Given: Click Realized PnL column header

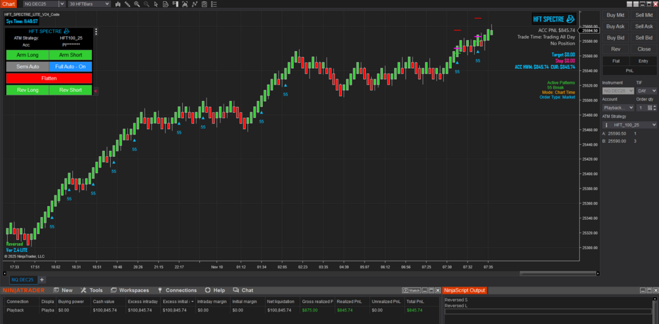Looking at the screenshot, I should 351,302.
